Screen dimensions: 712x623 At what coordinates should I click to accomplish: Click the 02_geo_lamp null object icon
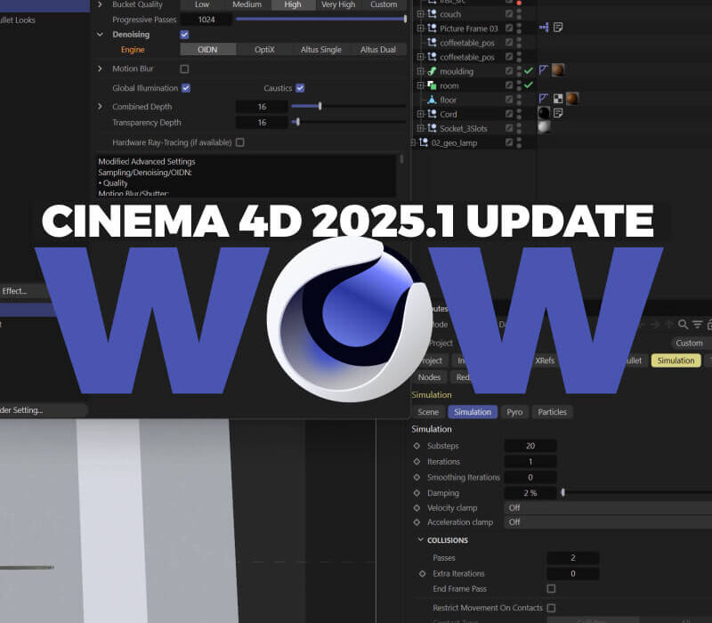coord(424,142)
